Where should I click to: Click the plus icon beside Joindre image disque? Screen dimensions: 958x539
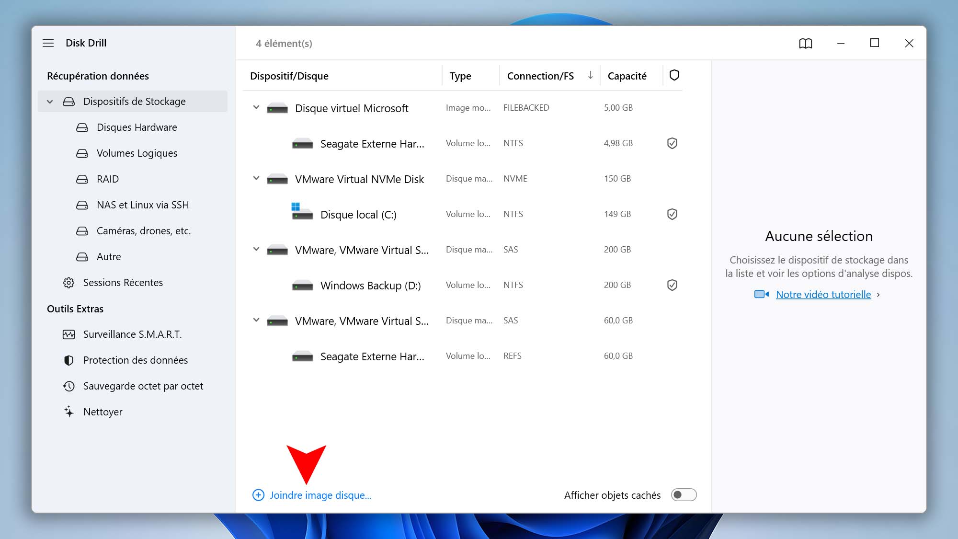click(x=258, y=495)
